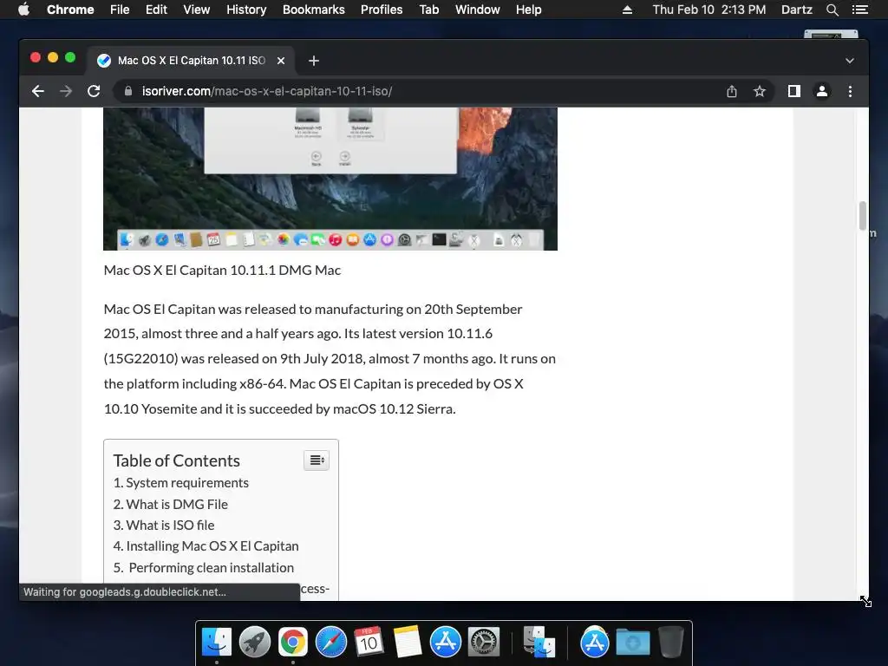Viewport: 888px width, 666px height.
Task: Open Spotlight search magnifier
Action: click(832, 10)
